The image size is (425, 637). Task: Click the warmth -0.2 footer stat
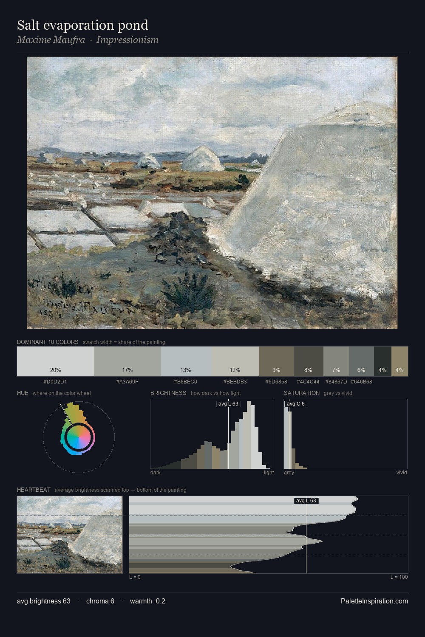[x=147, y=601]
